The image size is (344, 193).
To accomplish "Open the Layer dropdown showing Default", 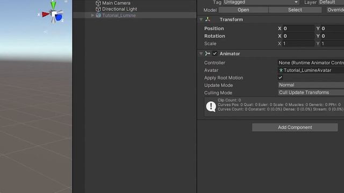I will [331, 2].
